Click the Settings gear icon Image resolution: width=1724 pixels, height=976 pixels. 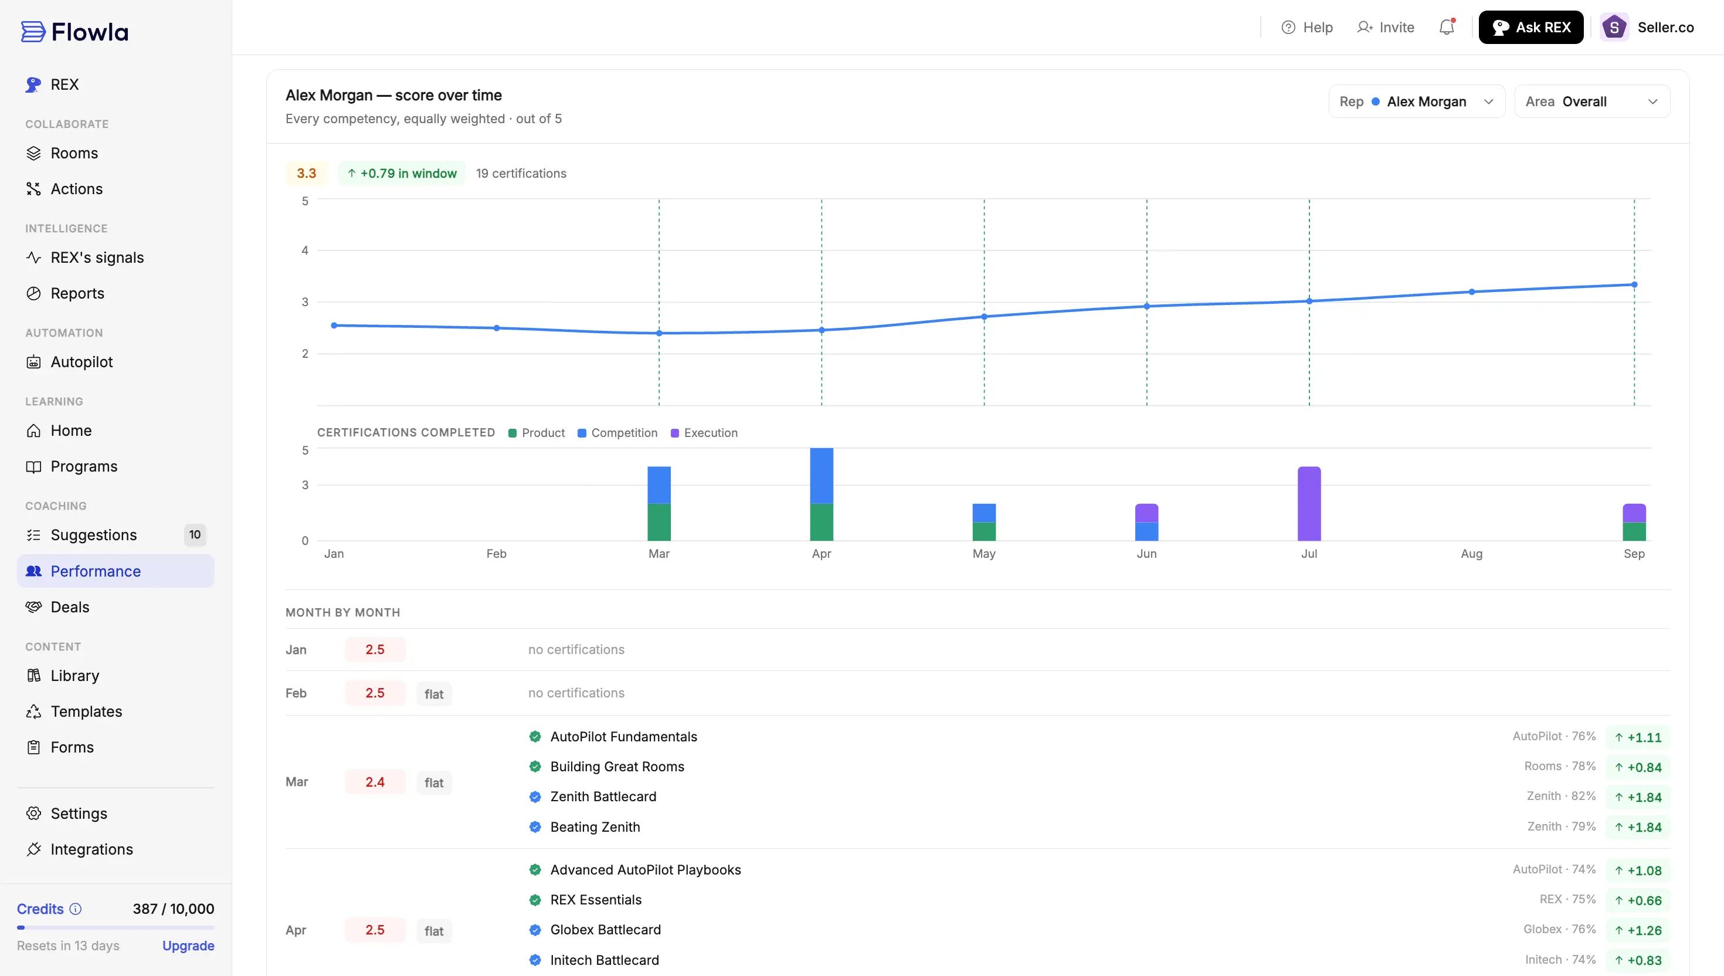click(33, 814)
